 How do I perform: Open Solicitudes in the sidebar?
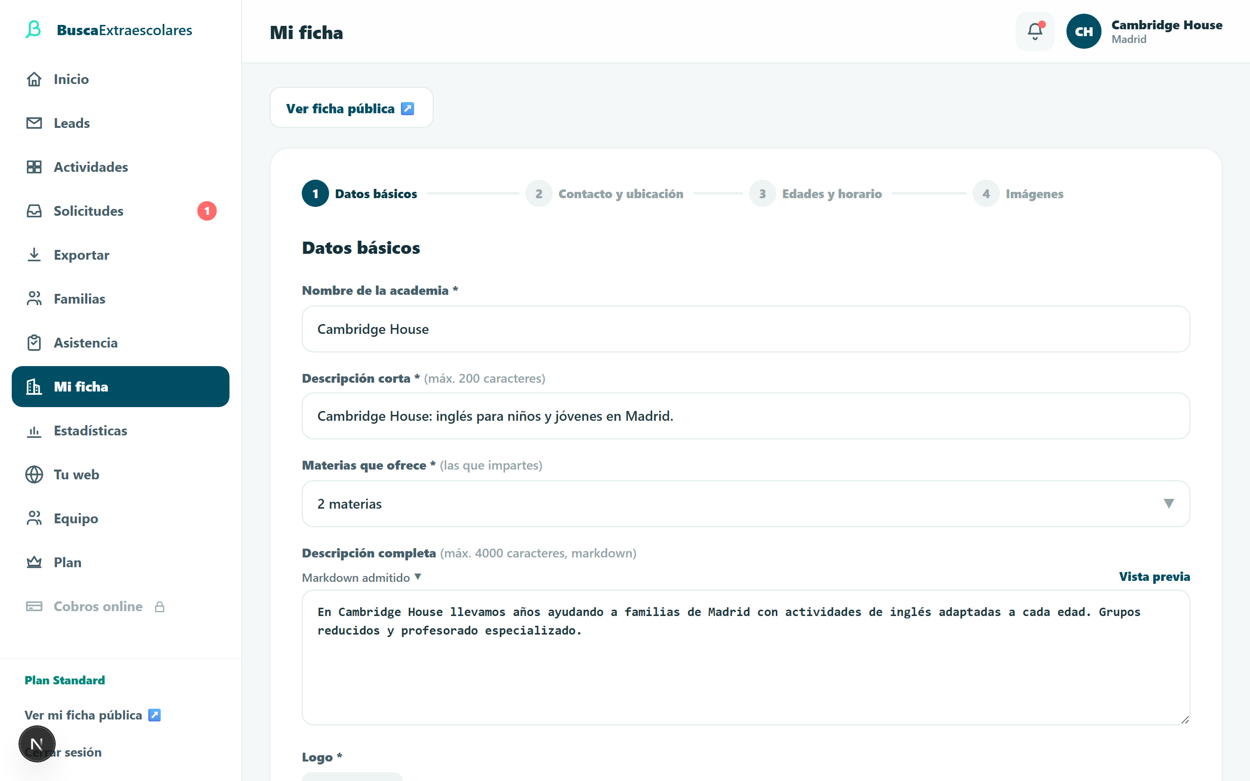pos(120,211)
